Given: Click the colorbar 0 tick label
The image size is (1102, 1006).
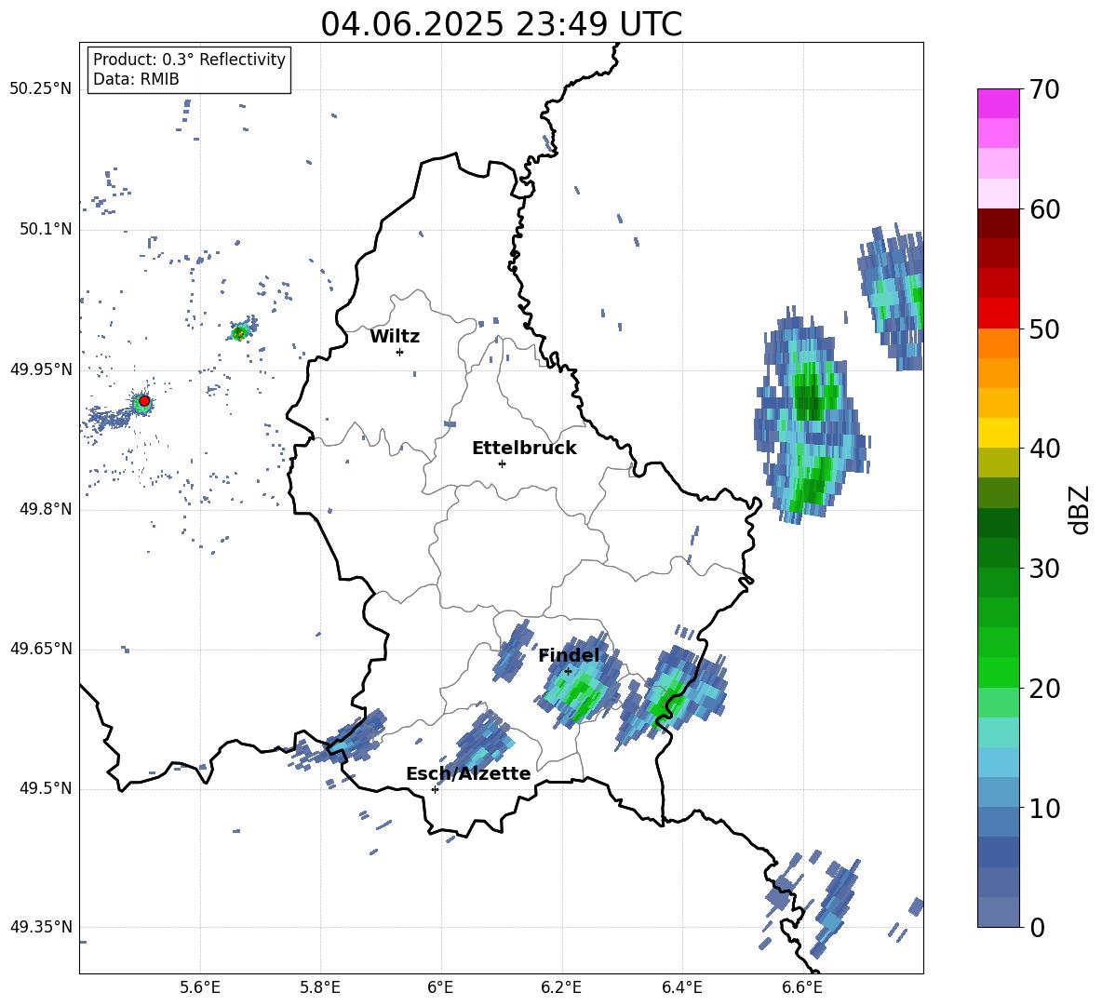Looking at the screenshot, I should click(1037, 927).
